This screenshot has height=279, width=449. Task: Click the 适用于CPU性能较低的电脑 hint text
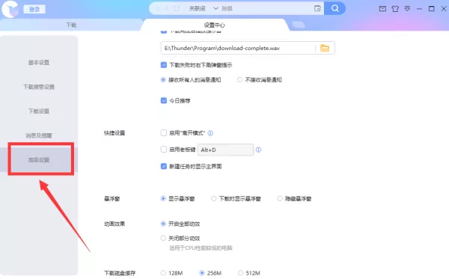coord(201,248)
